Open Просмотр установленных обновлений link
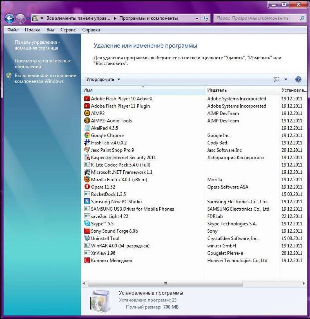The width and height of the screenshot is (310, 319). coord(42,63)
